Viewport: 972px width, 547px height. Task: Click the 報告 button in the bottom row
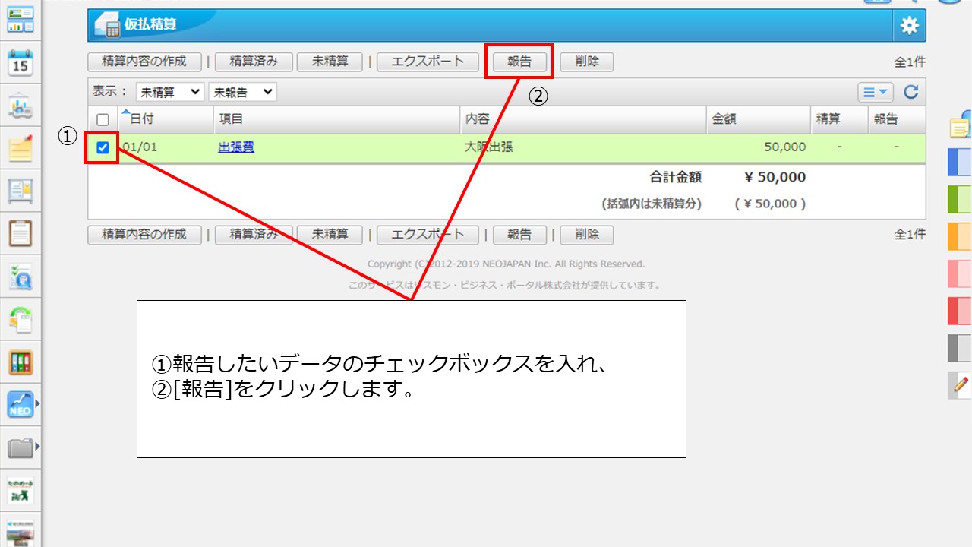519,235
